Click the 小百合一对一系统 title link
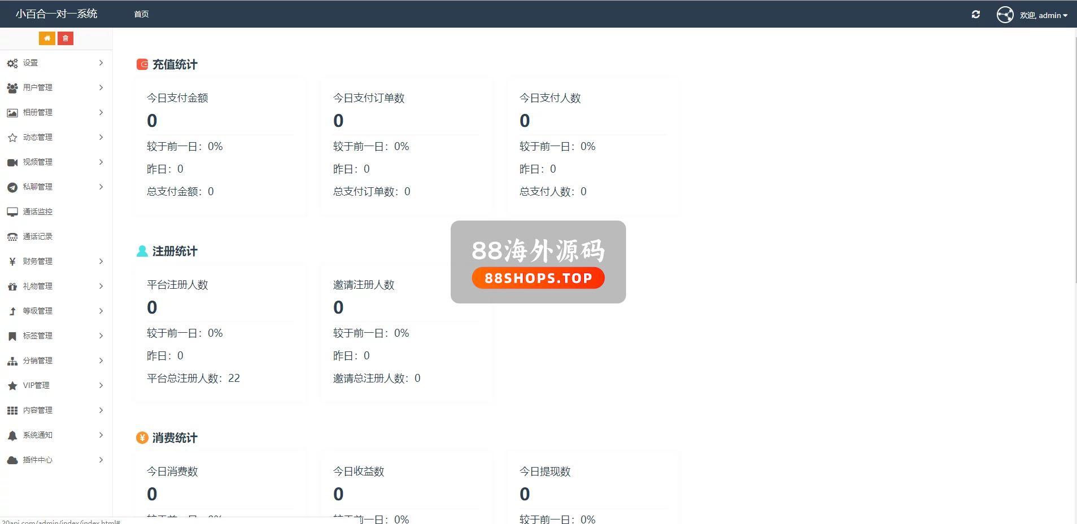Screen dimensions: 1077x524 [56, 14]
